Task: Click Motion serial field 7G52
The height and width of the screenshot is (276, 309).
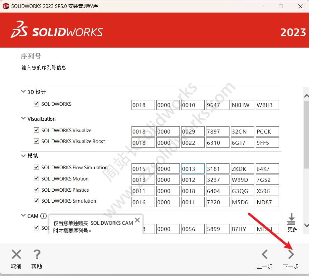Action: tap(267, 179)
